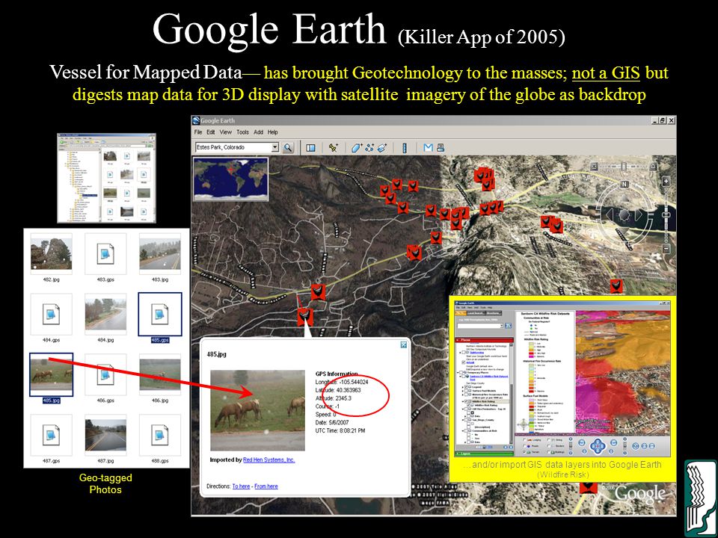This screenshot has width=718, height=538.
Task: Click the zoom out minus button
Action: pyautogui.click(x=666, y=248)
